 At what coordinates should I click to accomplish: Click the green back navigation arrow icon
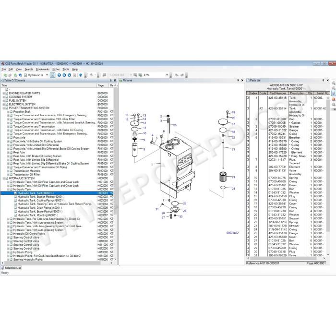(5, 75)
